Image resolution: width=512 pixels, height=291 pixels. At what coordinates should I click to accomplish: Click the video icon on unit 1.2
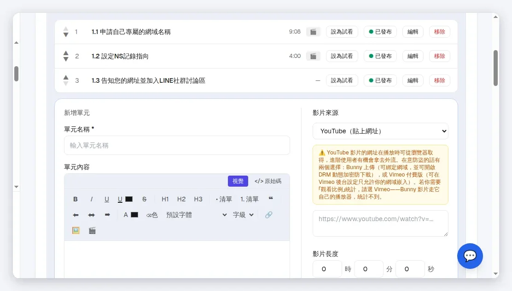313,56
